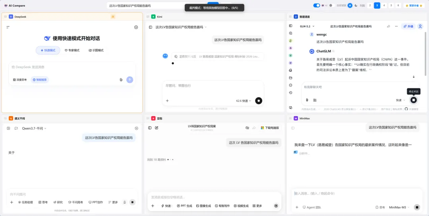The image size is (429, 216).
Task: Toggle the blue AI switch in top bar
Action: [317, 6]
